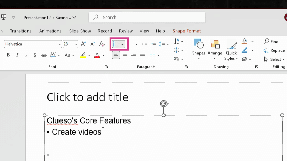Click the 'Create videos' bullet text
This screenshot has width=287, height=161.
pos(77,132)
